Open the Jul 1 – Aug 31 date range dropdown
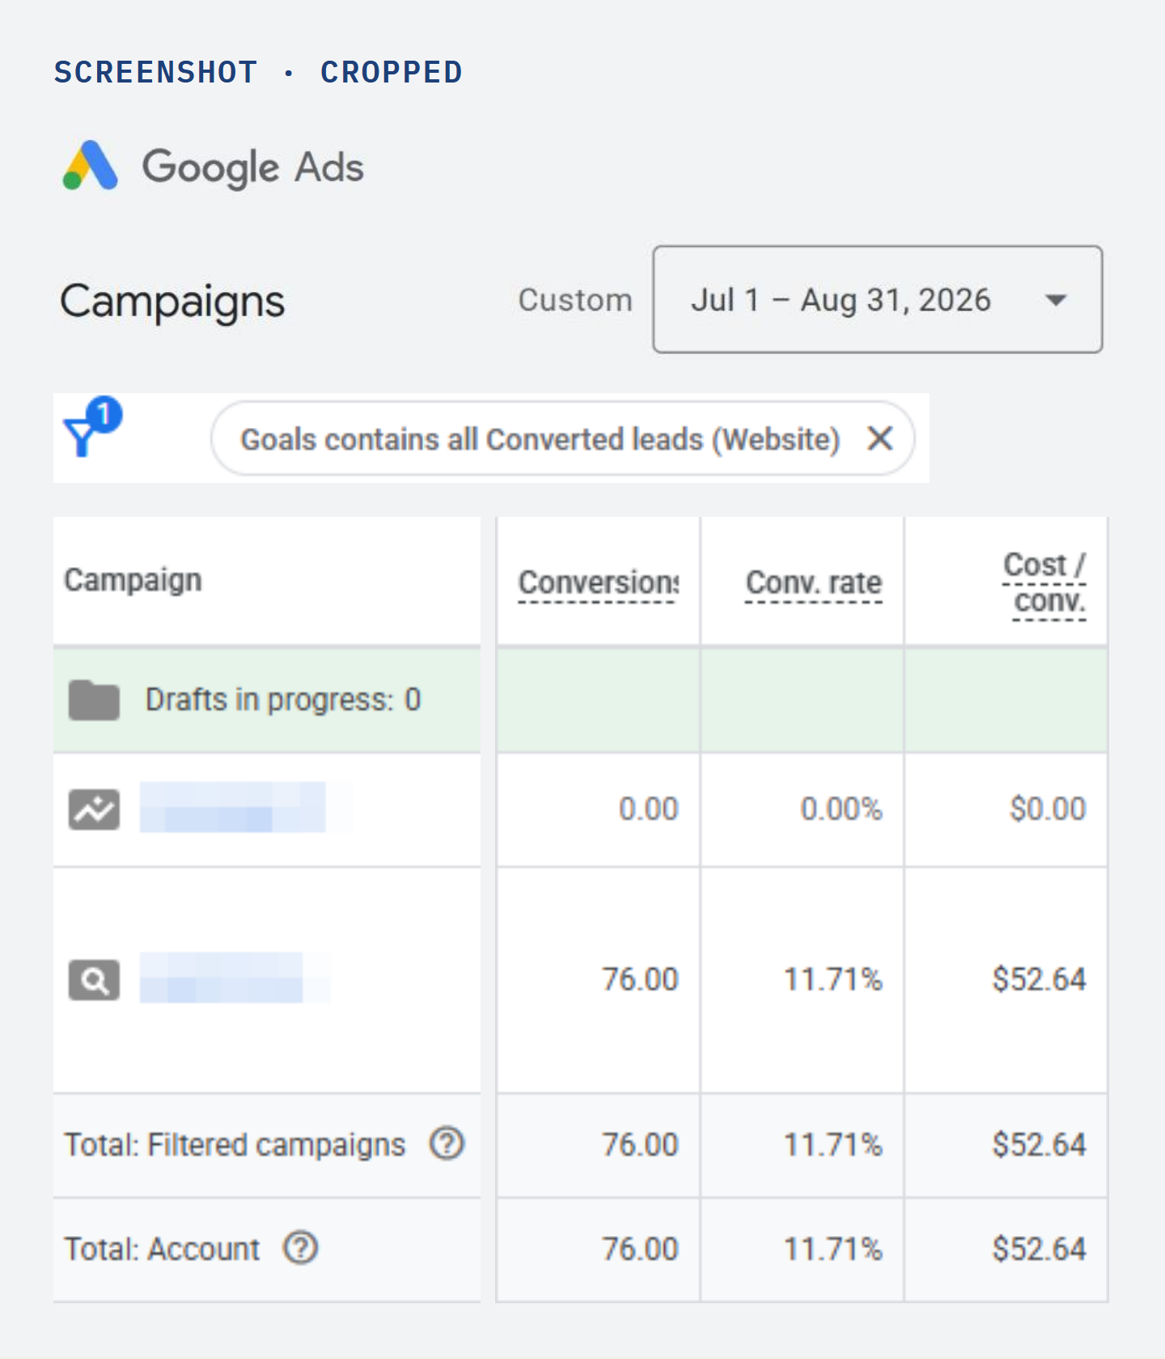 (x=878, y=299)
